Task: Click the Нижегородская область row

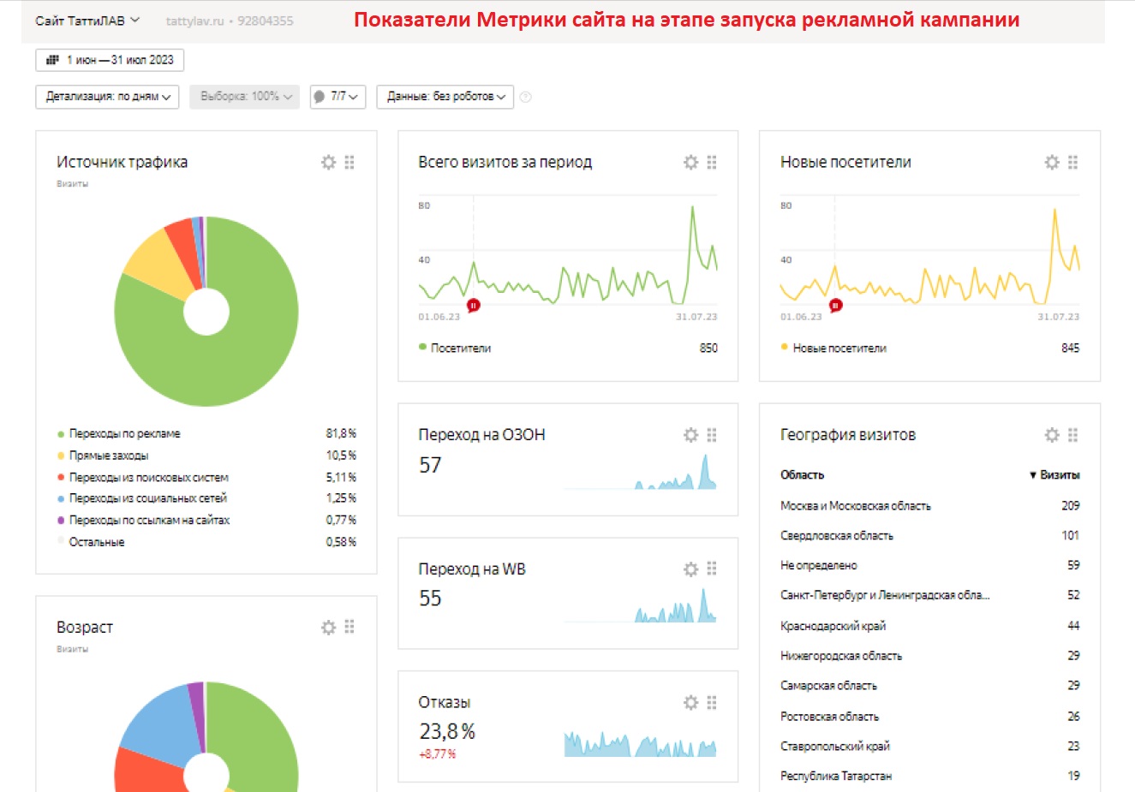Action: pos(929,656)
